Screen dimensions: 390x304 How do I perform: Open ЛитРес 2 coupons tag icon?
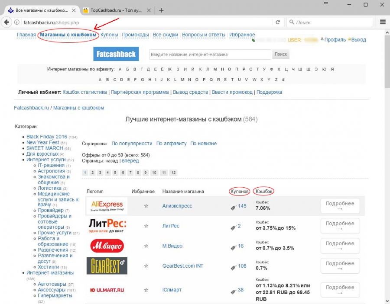(233, 227)
